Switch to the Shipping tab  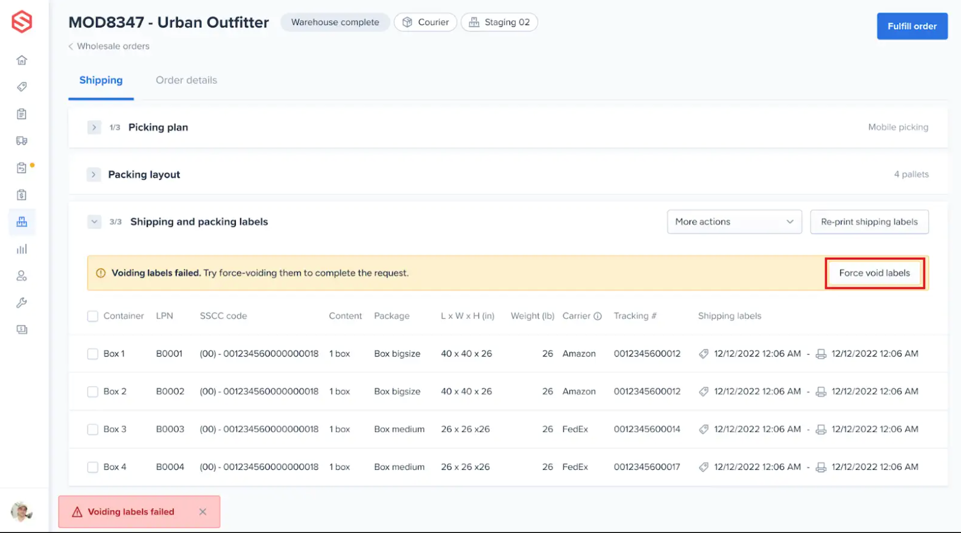[101, 80]
